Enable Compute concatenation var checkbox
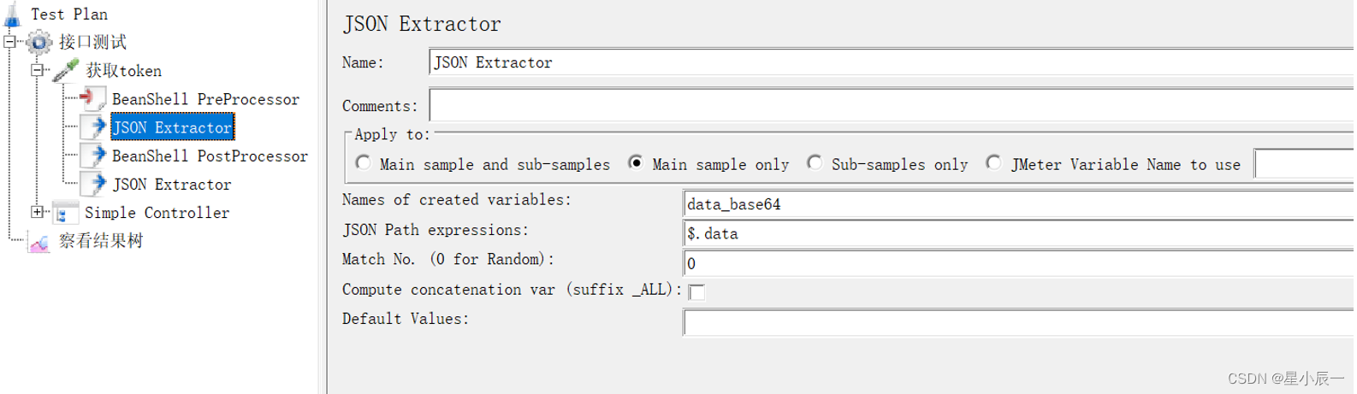Viewport: 1357px width, 394px height. click(x=697, y=292)
